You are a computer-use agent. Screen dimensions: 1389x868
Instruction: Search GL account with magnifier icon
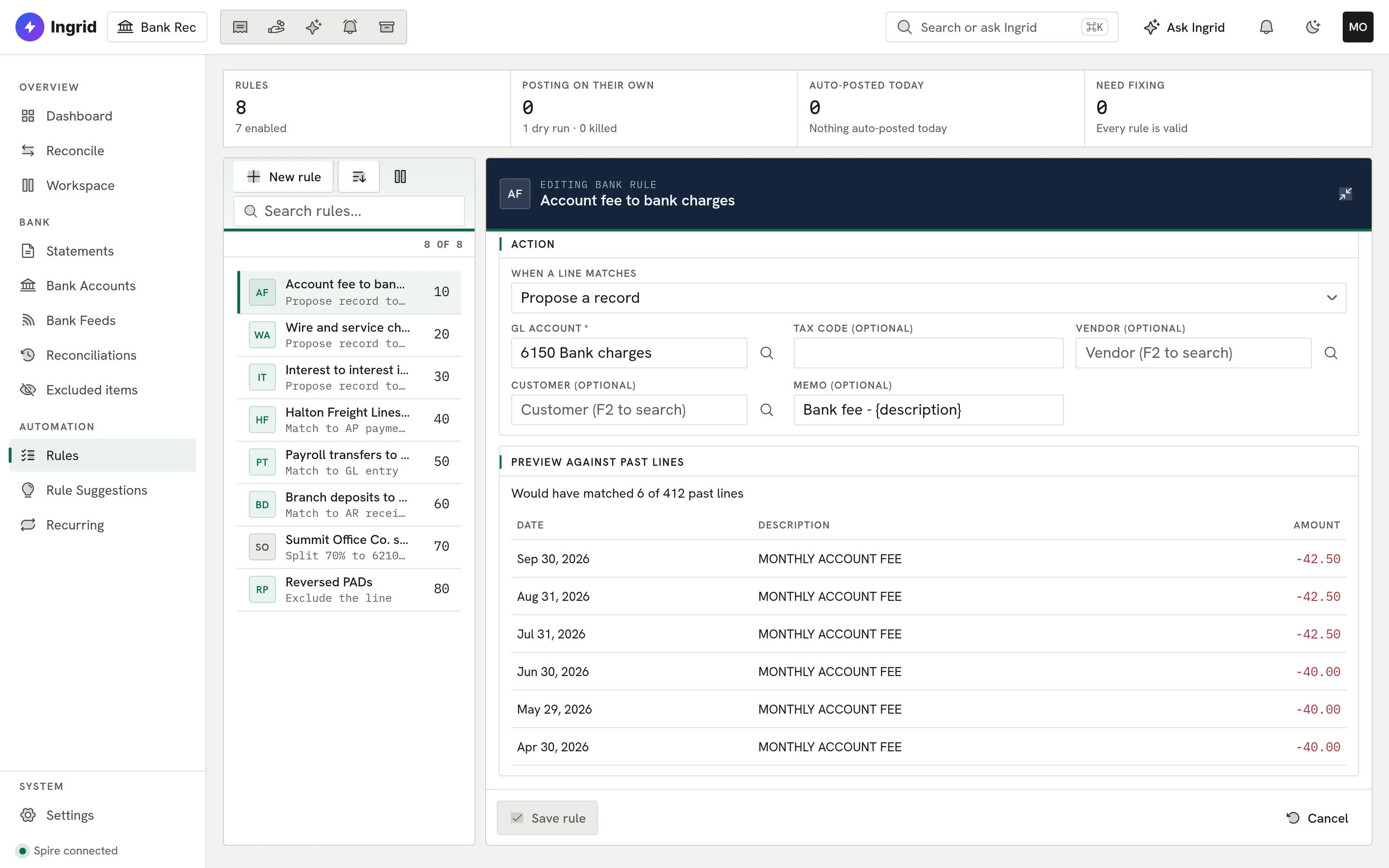coord(767,353)
